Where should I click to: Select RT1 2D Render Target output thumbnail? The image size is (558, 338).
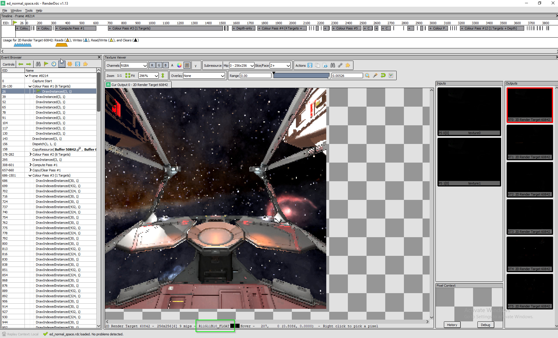click(x=530, y=142)
